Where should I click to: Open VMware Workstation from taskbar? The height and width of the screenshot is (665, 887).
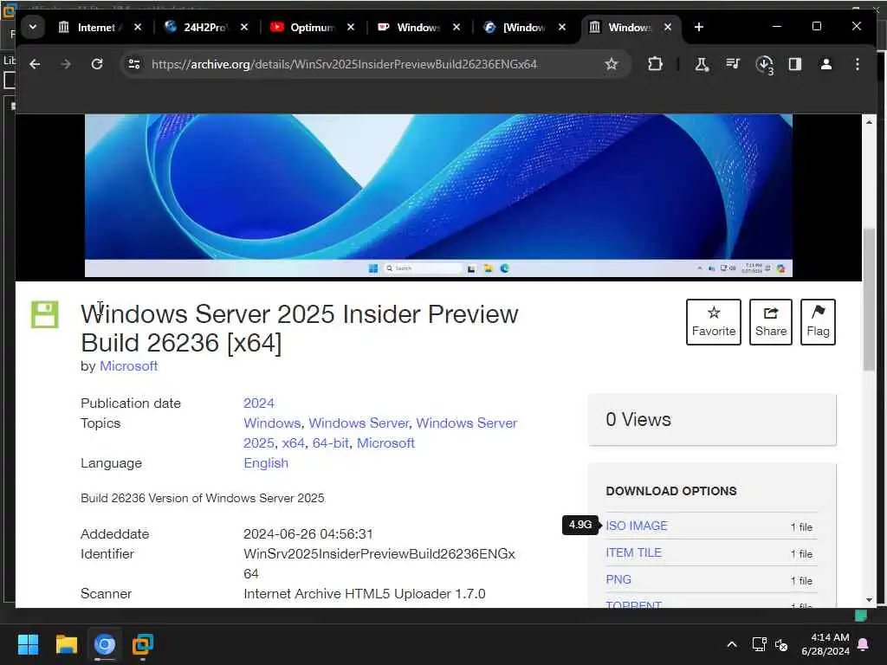click(143, 644)
